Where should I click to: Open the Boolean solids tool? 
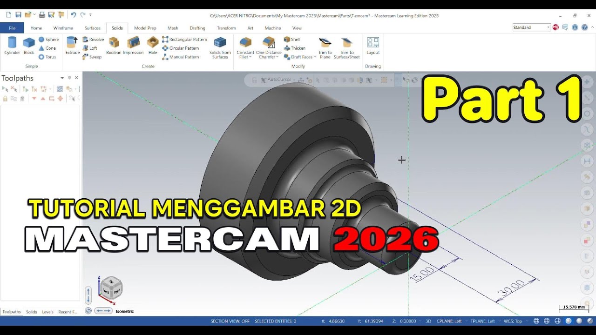pos(114,47)
